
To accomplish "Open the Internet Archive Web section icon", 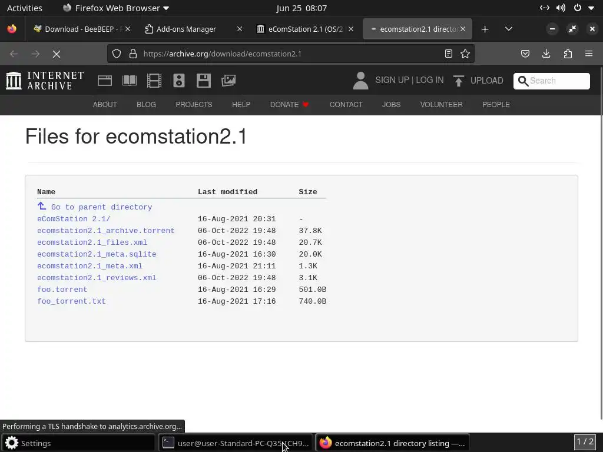I will click(105, 80).
